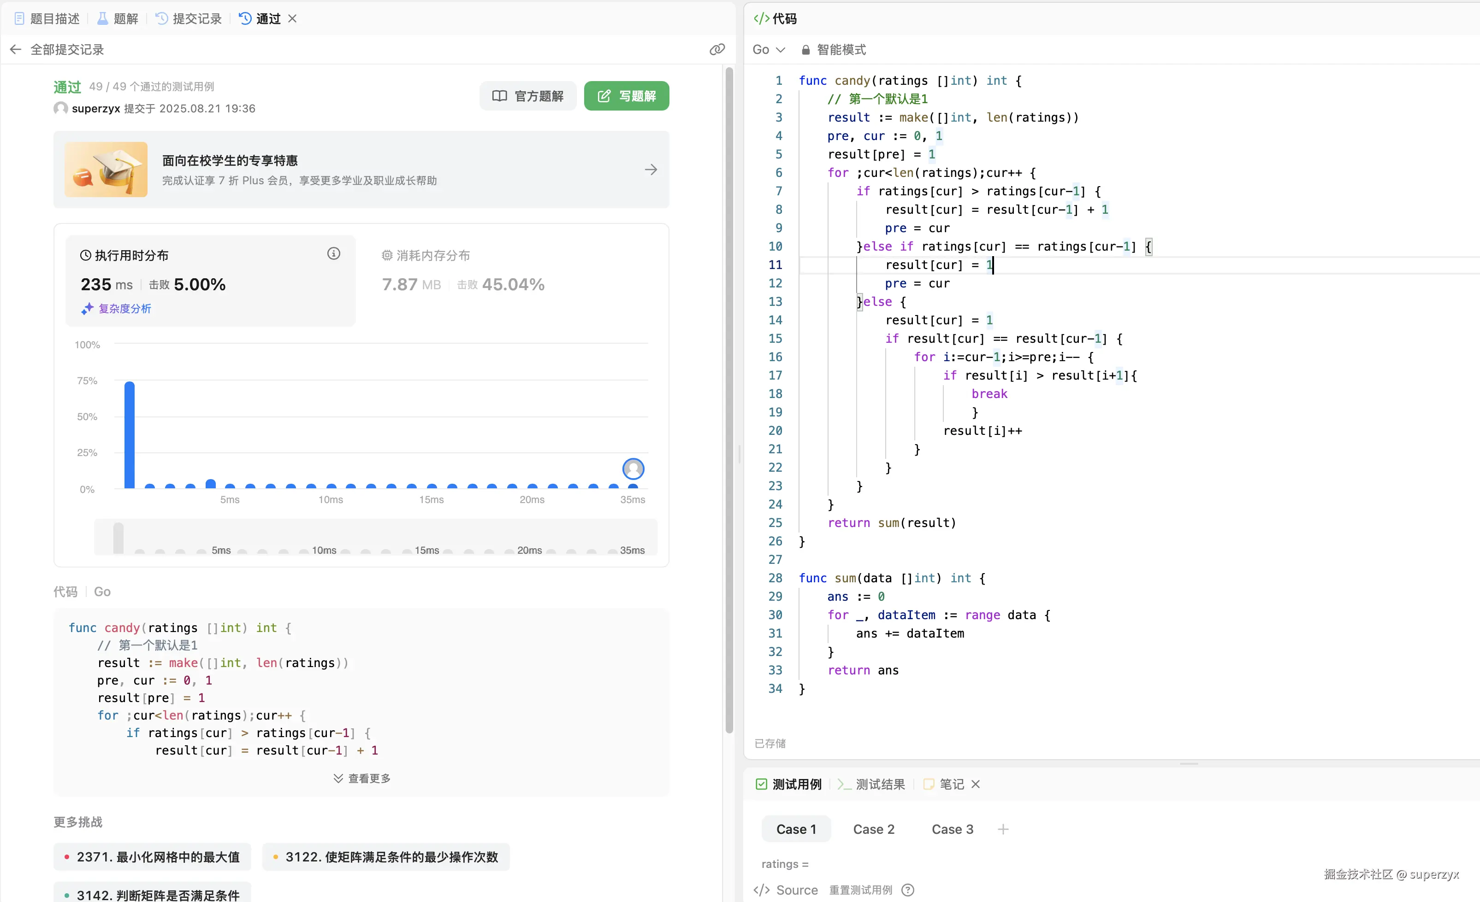Click the user avatar marker on the runtime chart

pyautogui.click(x=633, y=469)
